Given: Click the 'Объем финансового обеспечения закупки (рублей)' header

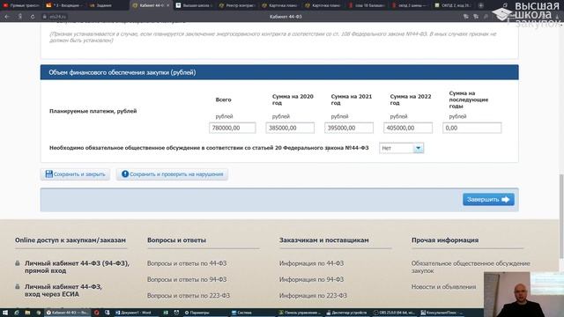Looking at the screenshot, I should 279,72.
